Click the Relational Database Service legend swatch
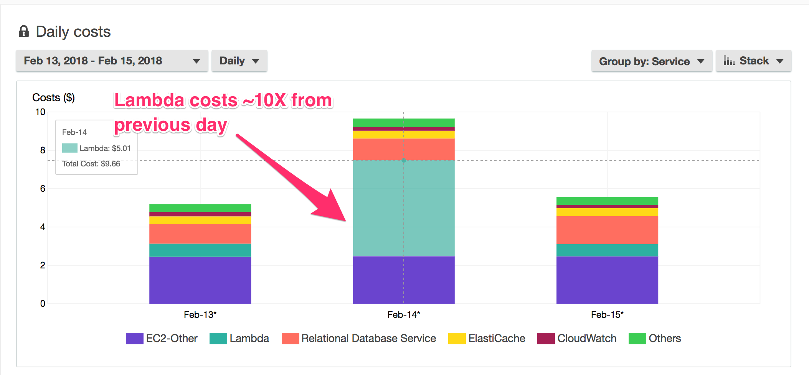809x375 pixels. click(x=290, y=339)
